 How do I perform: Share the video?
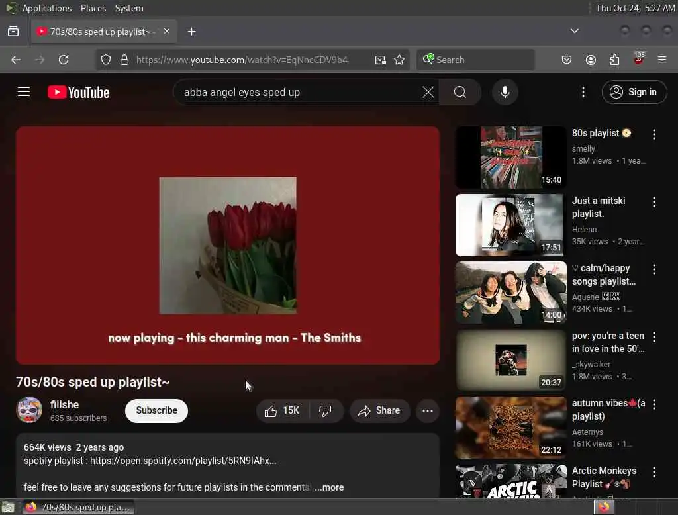(x=379, y=411)
